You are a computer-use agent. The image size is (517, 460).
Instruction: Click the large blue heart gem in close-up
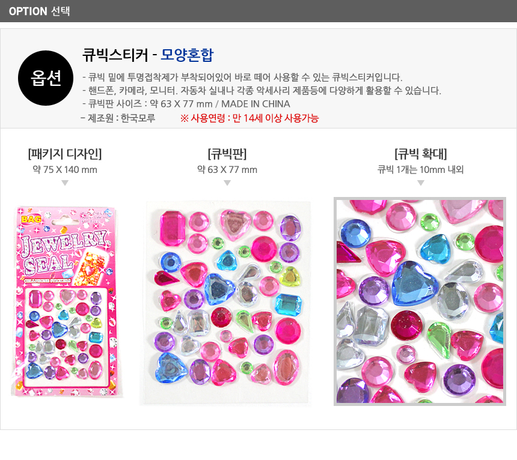414,283
